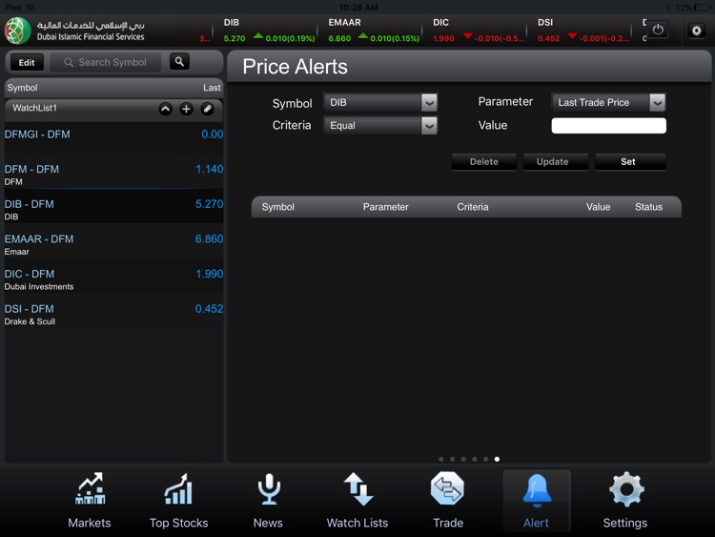Tap the DIC ticker in top bar
The height and width of the screenshot is (537, 715).
tap(479, 31)
